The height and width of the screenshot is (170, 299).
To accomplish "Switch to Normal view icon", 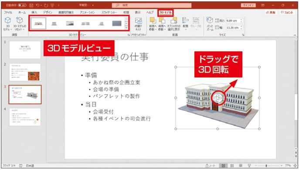I will pyautogui.click(x=224, y=166).
